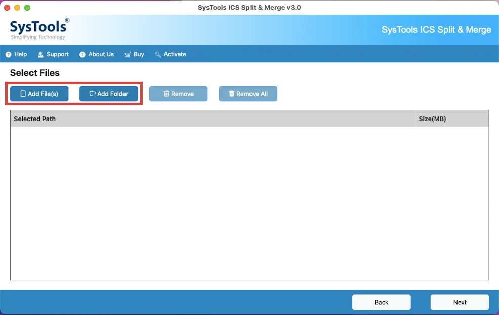Maximize the window with green button
Image resolution: width=499 pixels, height=315 pixels.
pos(27,7)
